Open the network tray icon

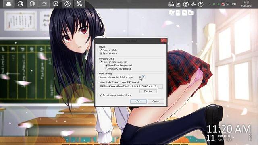point(227,4)
